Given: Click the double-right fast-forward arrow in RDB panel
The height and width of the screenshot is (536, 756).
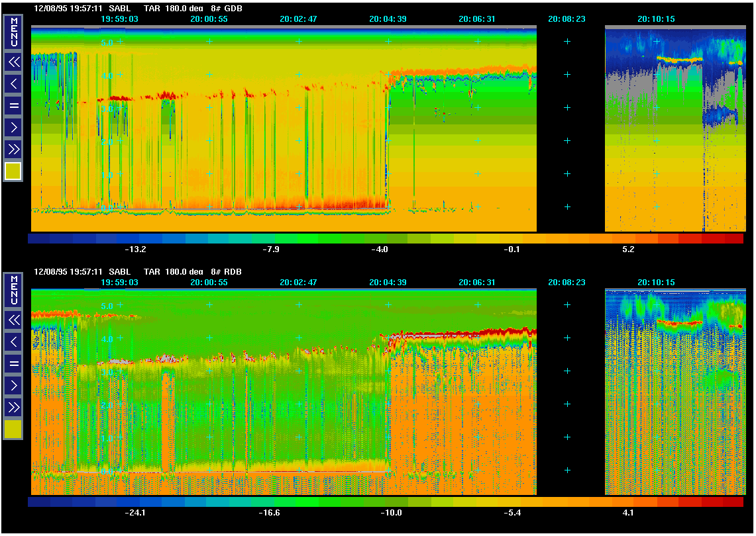Looking at the screenshot, I should coord(13,406).
